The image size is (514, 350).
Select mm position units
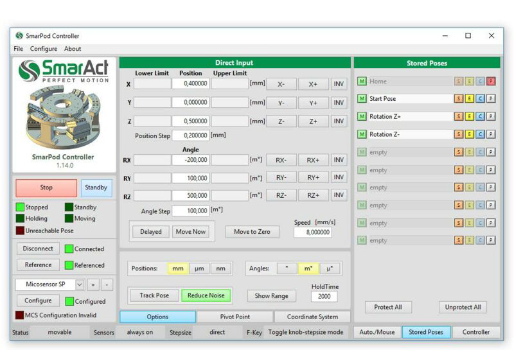178,268
